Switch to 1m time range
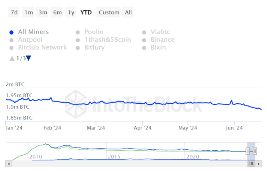This screenshot has height=171, width=267. pyautogui.click(x=29, y=12)
